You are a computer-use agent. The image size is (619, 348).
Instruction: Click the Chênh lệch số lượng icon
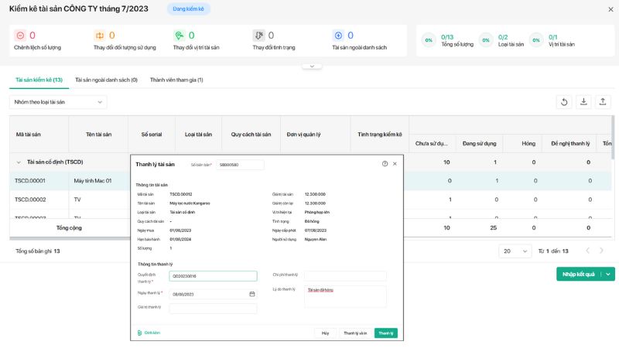pos(20,36)
